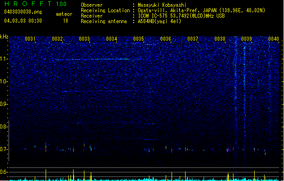Viewport: 284px width, 181px height.
Task: Click the observer name Masayuki Kobayashi
Action: pos(162,5)
